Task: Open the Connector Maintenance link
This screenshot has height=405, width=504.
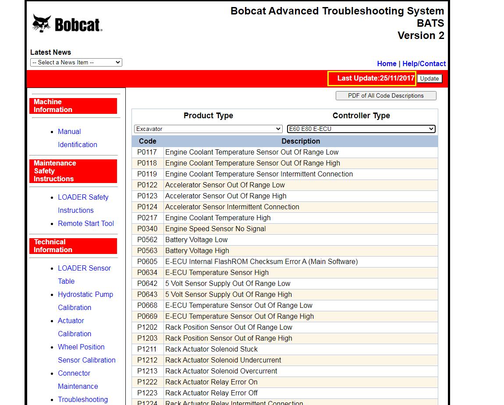Action: click(x=78, y=380)
